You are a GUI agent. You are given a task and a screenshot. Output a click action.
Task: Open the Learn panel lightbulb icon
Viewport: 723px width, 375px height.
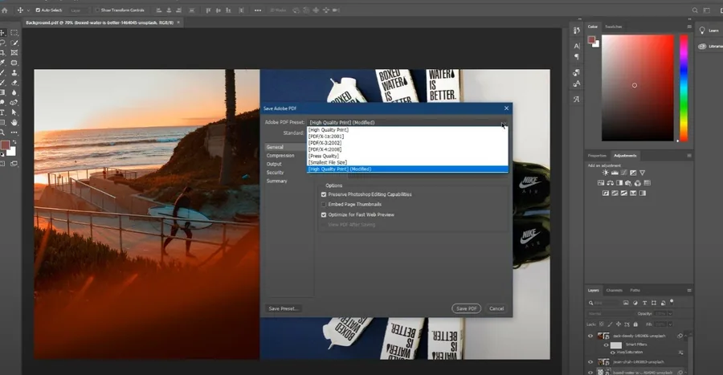click(702, 31)
